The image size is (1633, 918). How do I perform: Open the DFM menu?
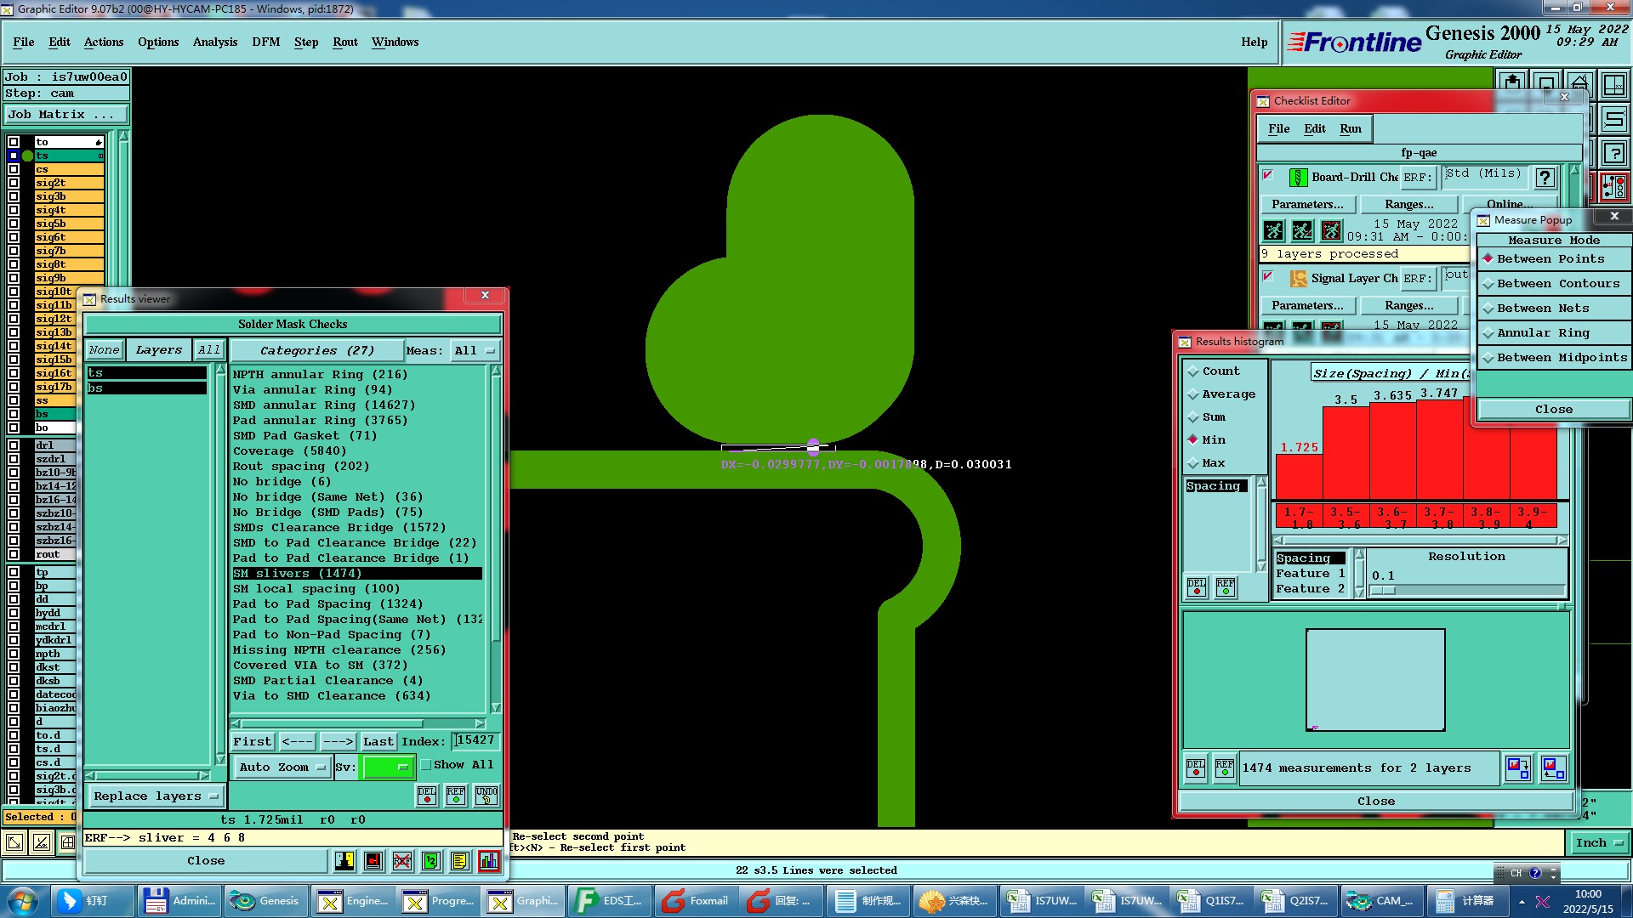265,42
